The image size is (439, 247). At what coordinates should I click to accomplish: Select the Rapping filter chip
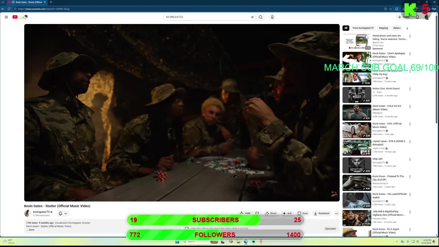click(383, 28)
